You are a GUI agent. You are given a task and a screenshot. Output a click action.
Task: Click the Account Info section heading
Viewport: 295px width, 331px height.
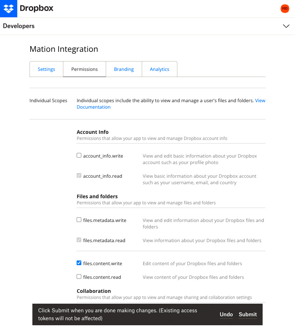(x=92, y=132)
